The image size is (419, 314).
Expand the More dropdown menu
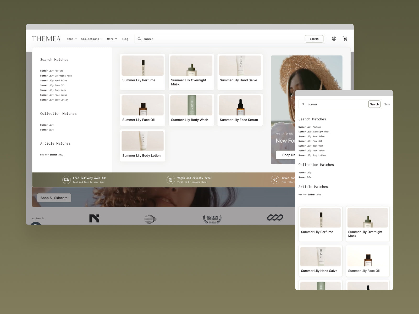point(112,39)
